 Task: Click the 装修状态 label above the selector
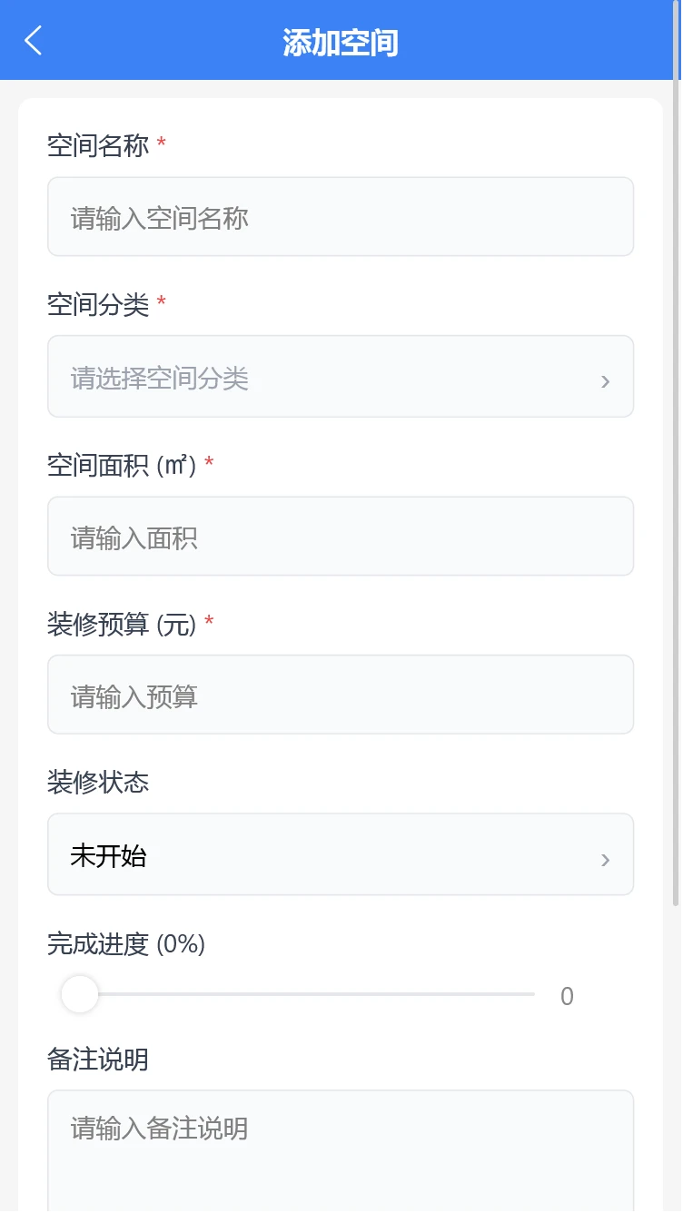point(97,783)
